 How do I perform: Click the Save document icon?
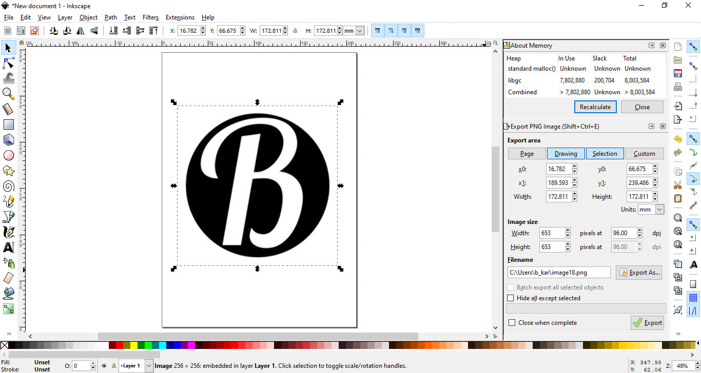[x=678, y=73]
